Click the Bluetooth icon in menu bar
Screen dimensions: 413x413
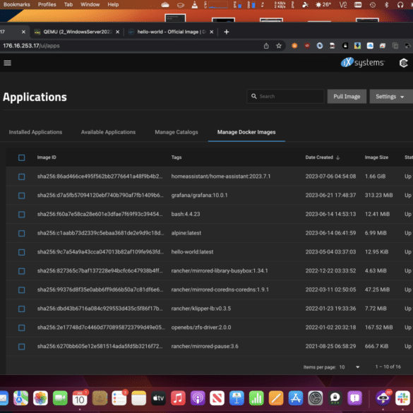[386, 5]
